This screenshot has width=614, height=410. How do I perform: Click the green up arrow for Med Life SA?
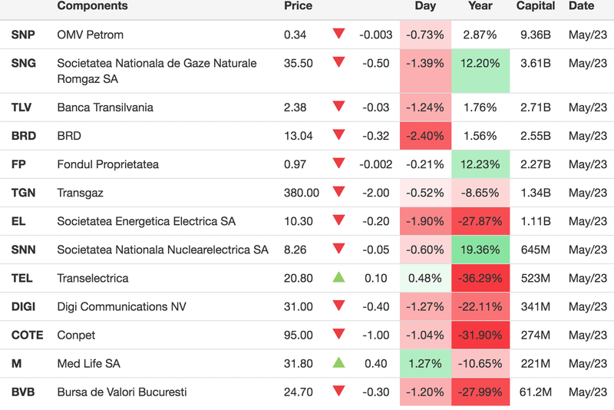pyautogui.click(x=338, y=362)
